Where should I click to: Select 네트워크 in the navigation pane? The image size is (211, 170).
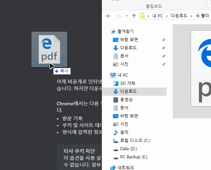[x=126, y=168]
